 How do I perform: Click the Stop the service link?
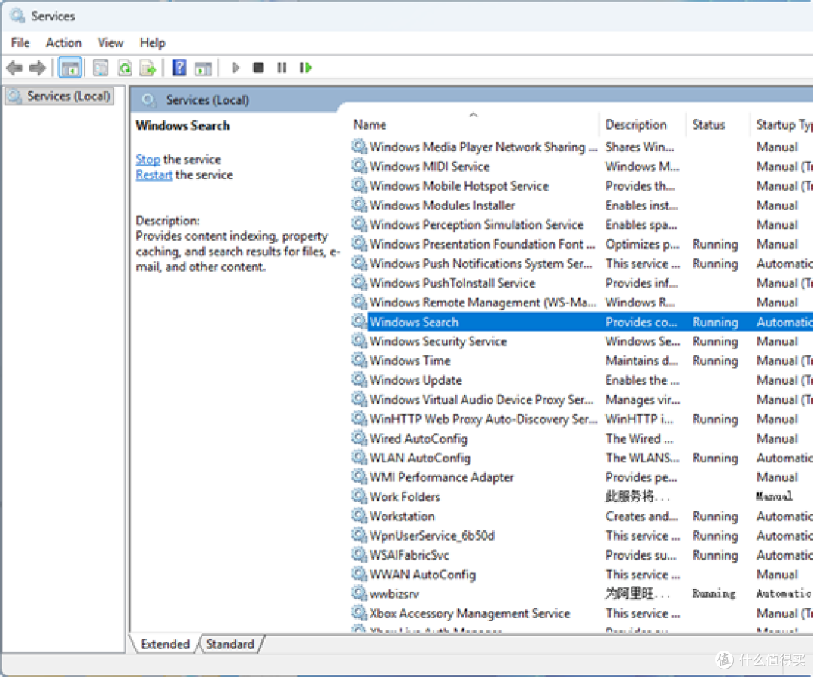(148, 160)
